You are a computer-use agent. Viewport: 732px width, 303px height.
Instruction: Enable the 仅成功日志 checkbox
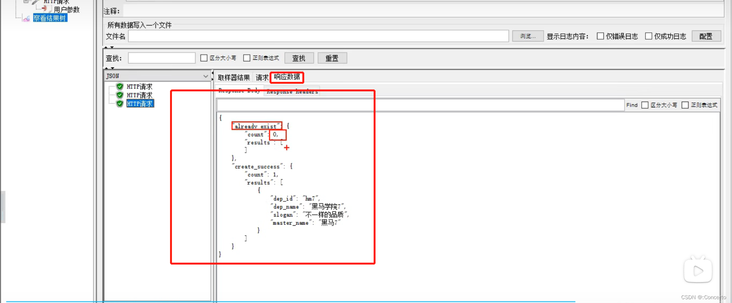(649, 36)
